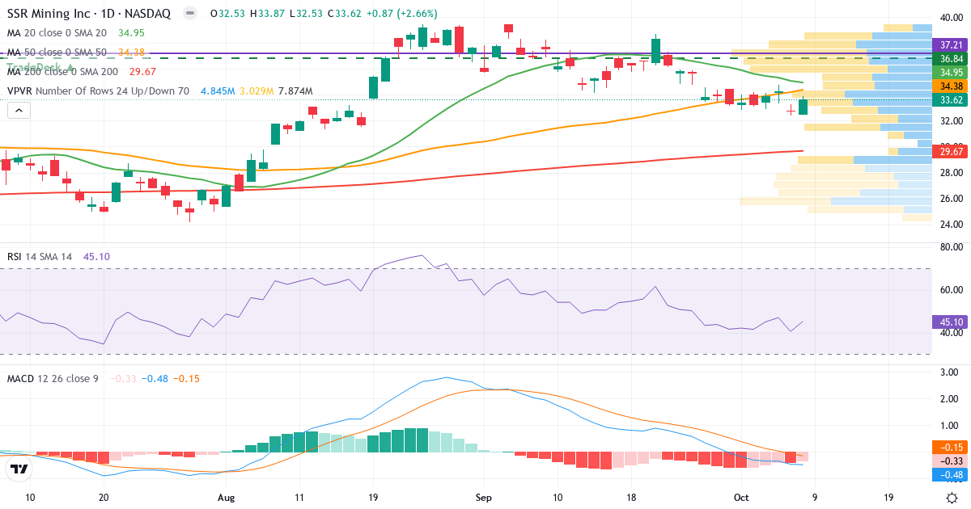
Task: Click the 24.00 price scale tick
Action: 951,225
